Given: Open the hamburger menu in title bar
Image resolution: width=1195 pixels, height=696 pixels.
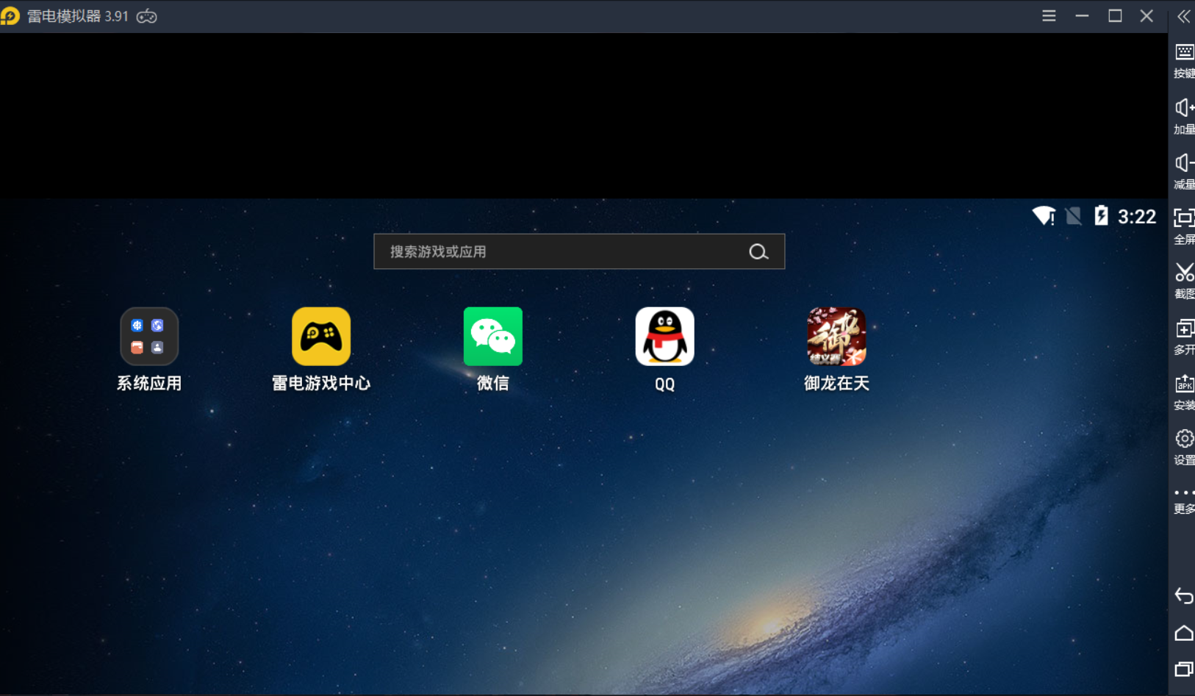Looking at the screenshot, I should 1049,16.
